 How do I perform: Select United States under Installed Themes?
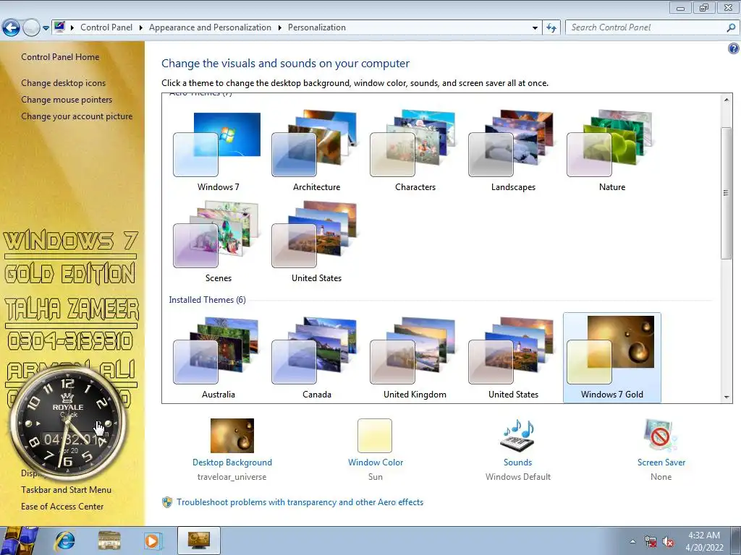point(513,358)
